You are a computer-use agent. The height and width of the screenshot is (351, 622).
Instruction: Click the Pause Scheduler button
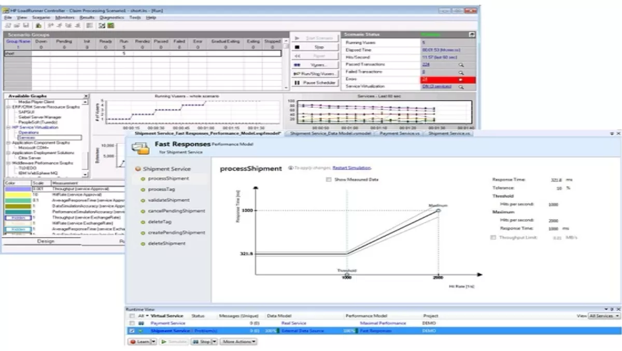(x=315, y=83)
